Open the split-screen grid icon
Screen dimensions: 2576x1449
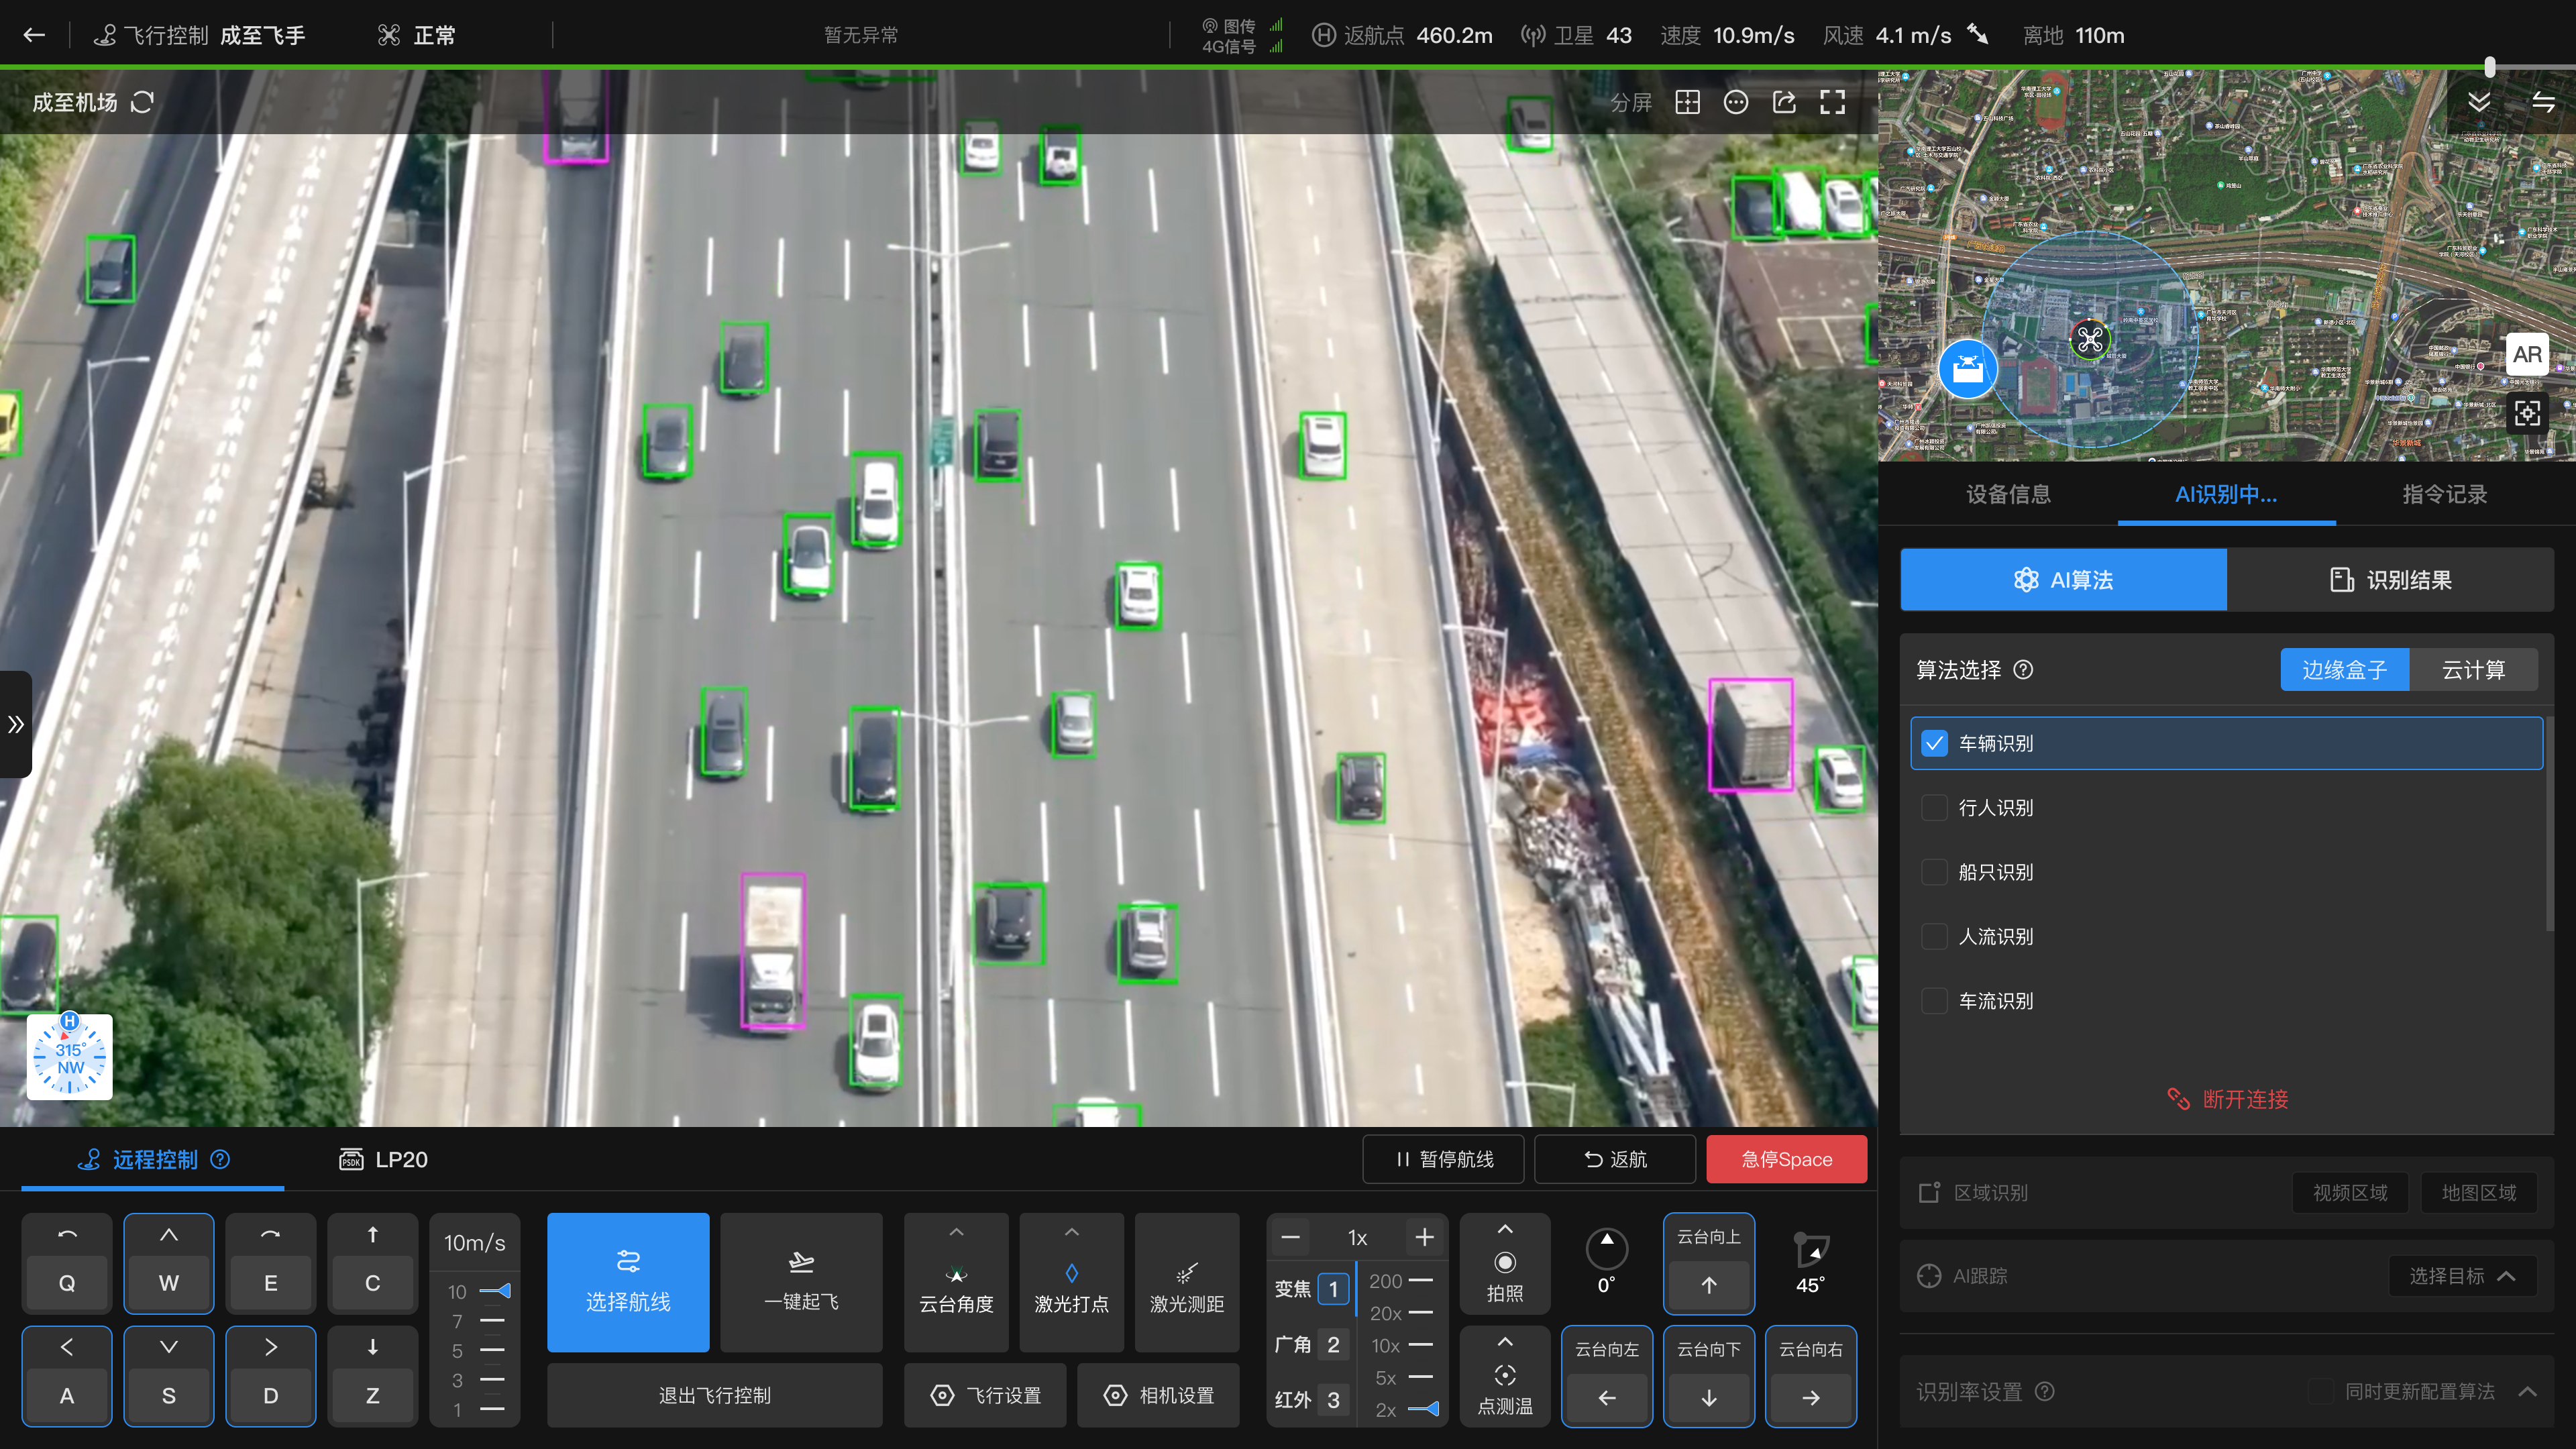(1687, 102)
